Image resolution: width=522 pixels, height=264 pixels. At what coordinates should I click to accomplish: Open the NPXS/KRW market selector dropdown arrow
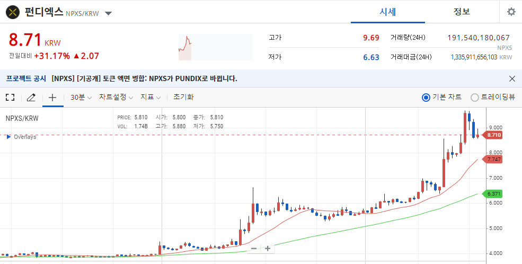click(108, 14)
